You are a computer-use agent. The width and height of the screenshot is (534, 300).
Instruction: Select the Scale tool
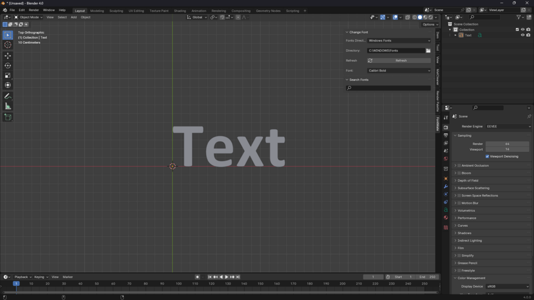(x=8, y=75)
